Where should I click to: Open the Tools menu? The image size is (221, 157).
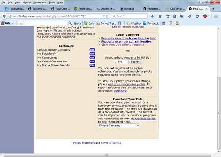52,3
